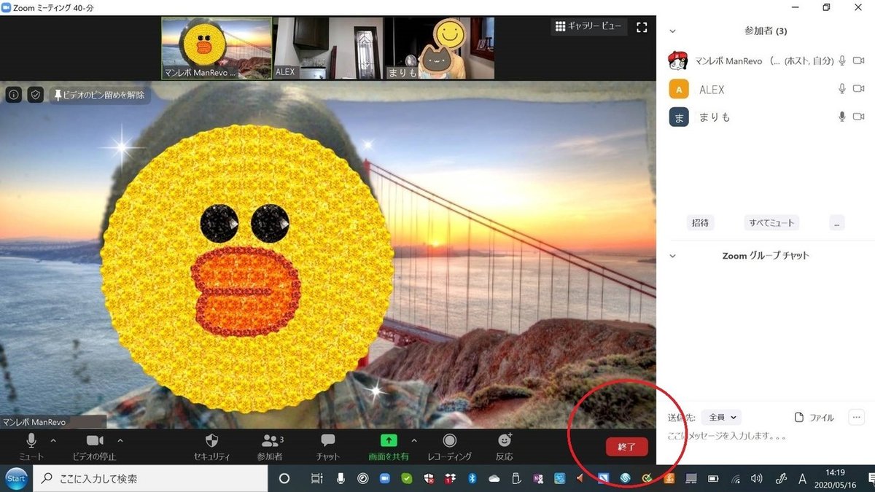Collapse Zoom Group Chat panel chevron

(x=672, y=256)
